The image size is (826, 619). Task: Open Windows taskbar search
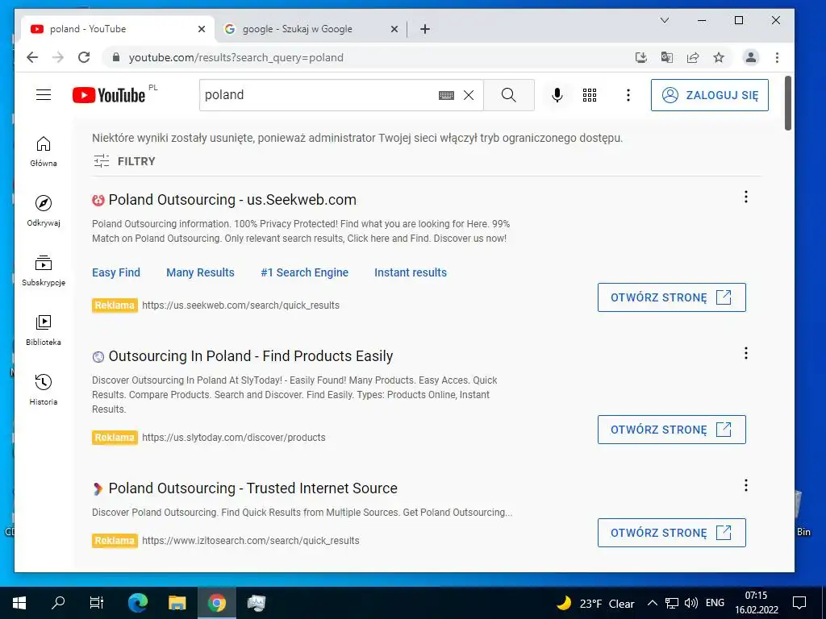58,603
